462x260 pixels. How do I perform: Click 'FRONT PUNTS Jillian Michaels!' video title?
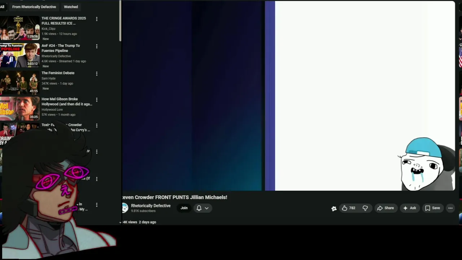(191, 197)
